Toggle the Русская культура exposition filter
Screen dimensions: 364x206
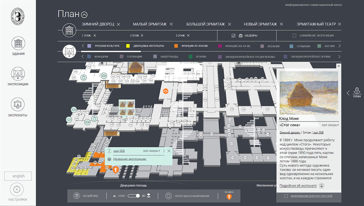103,46
